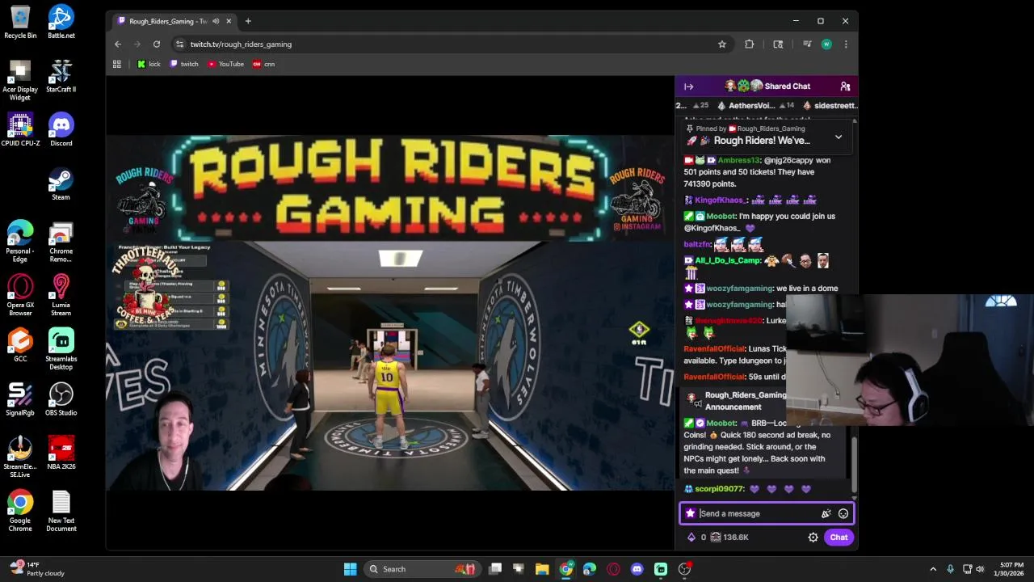Click the baltzfn username in chat
Viewport: 1034px width, 582px height.
click(697, 244)
